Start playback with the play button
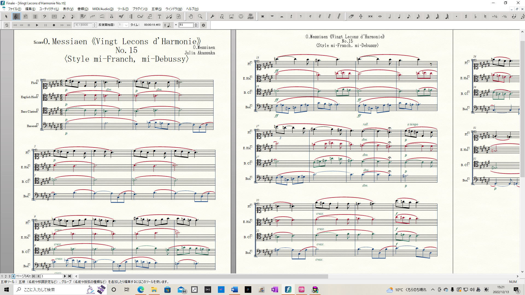Viewport: 525px width, 295px height. (x=37, y=25)
